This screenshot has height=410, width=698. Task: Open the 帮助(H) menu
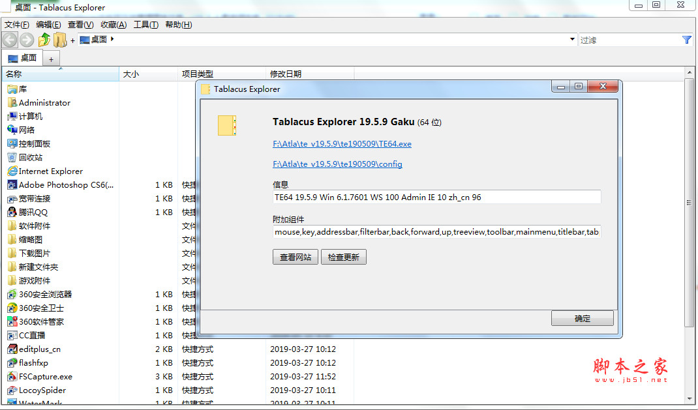click(179, 25)
